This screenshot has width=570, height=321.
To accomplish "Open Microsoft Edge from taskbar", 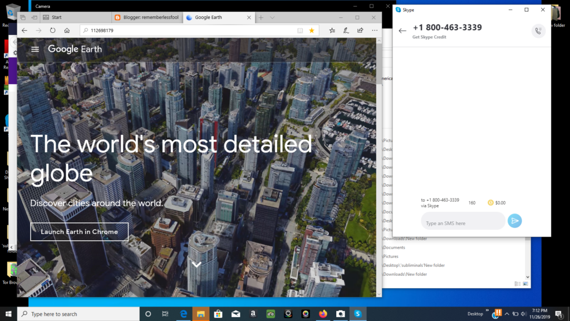I will tap(183, 314).
